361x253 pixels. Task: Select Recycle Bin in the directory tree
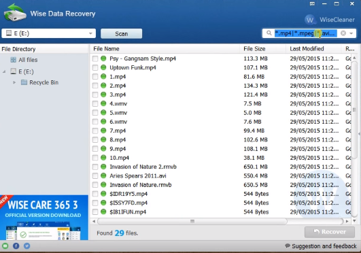[x=44, y=82]
